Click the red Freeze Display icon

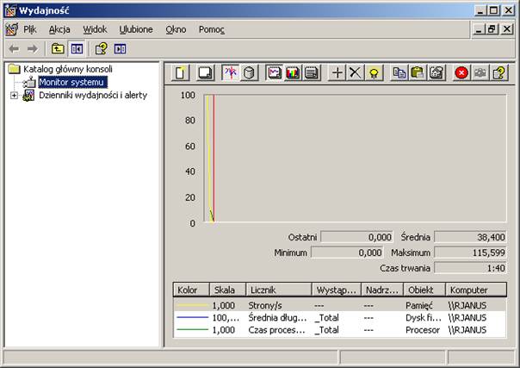[461, 72]
